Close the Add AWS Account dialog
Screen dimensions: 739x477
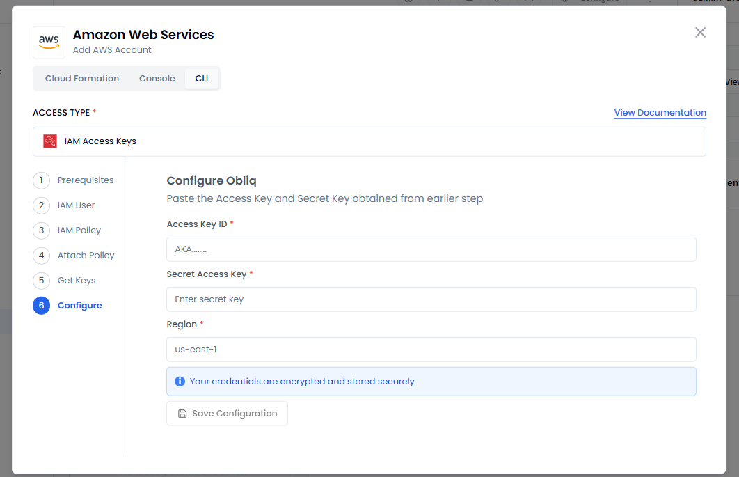point(700,33)
